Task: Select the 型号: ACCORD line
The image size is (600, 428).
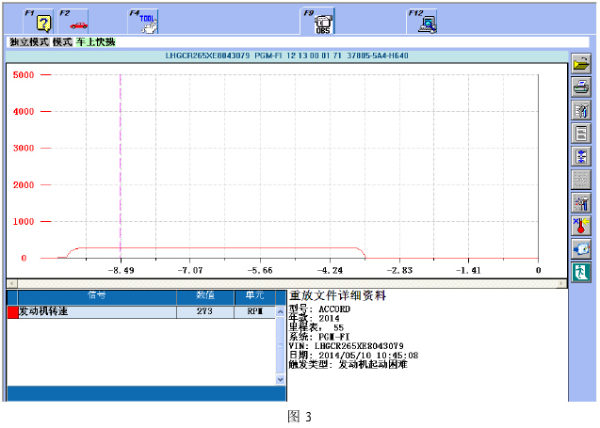Action: 319,309
